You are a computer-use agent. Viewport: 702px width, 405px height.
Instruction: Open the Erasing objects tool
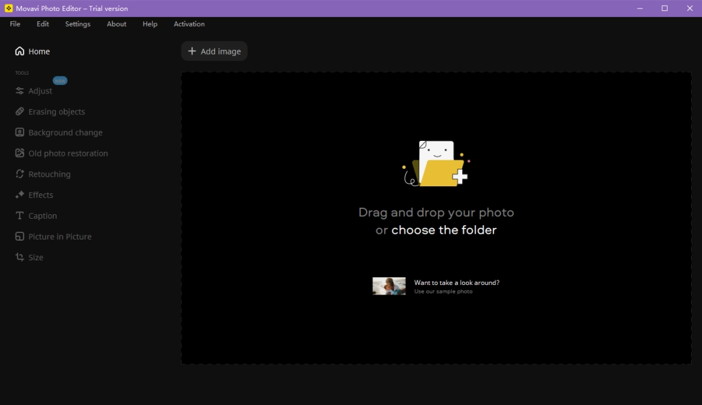pyautogui.click(x=57, y=112)
